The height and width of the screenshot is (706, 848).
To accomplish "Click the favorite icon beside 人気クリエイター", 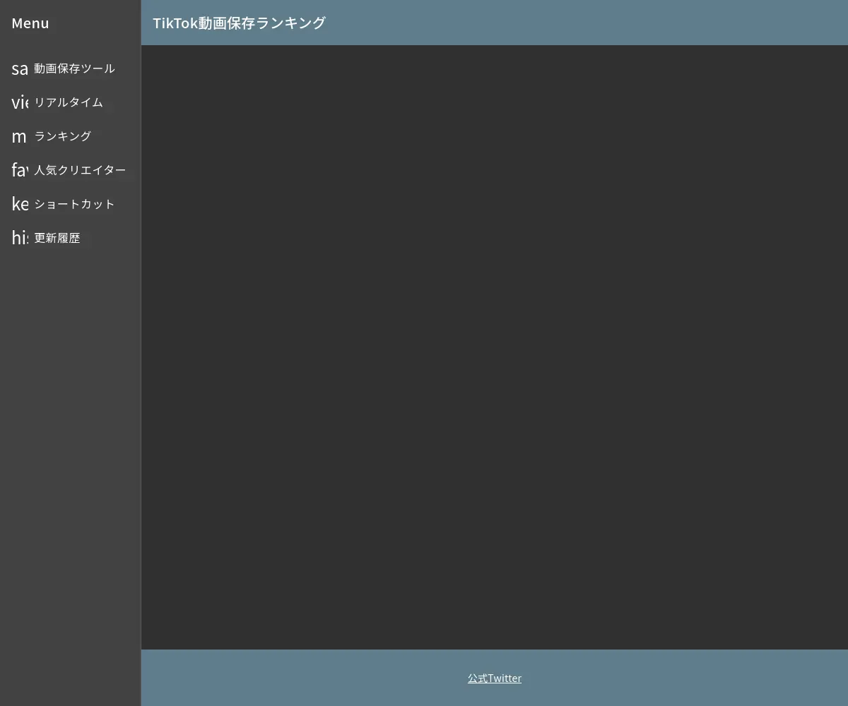I will [x=20, y=170].
